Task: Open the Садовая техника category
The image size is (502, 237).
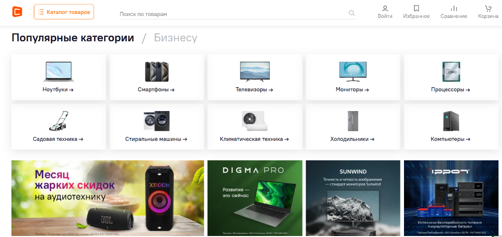Action: tap(58, 139)
